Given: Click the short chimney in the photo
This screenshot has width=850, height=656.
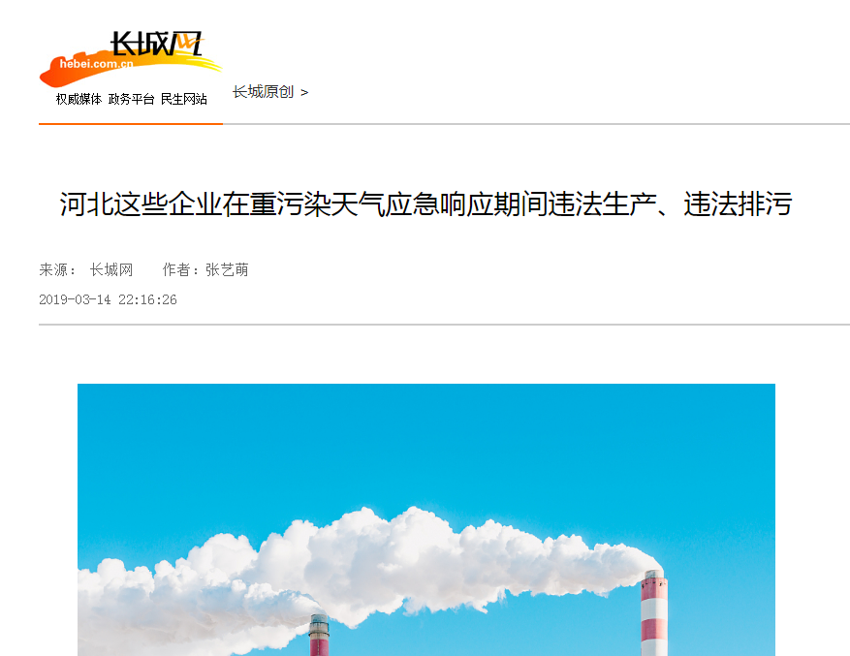Looking at the screenshot, I should click(319, 635).
